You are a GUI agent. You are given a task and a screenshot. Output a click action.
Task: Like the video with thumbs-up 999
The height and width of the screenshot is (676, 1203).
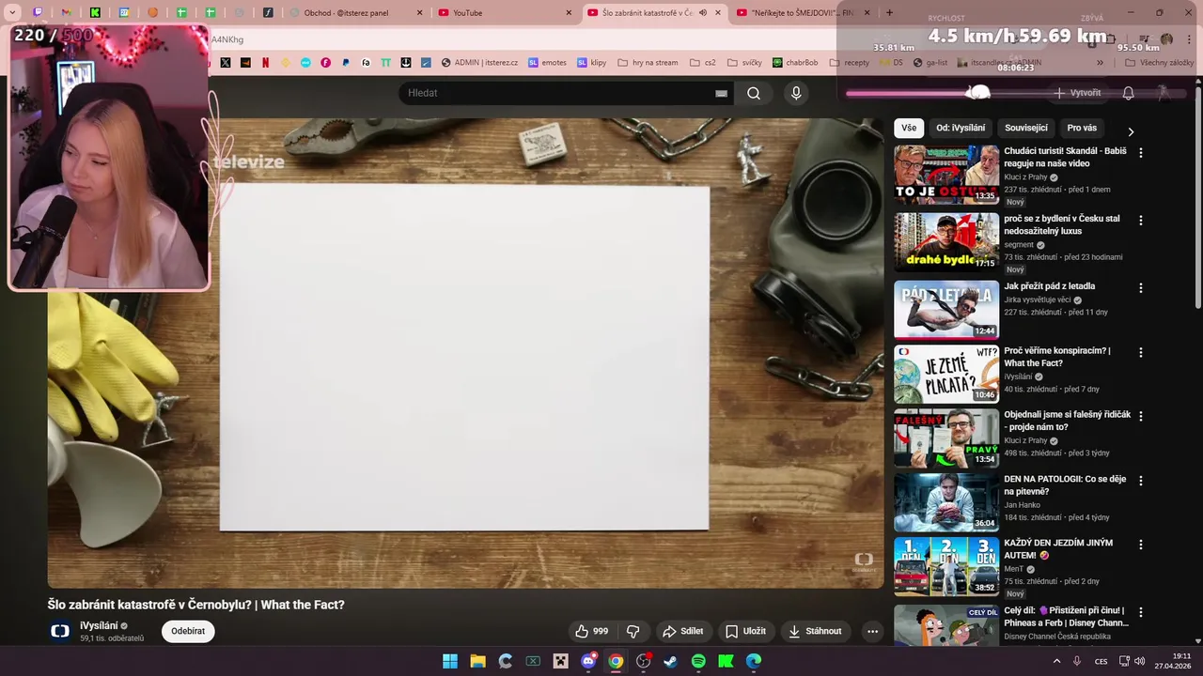[x=592, y=631]
